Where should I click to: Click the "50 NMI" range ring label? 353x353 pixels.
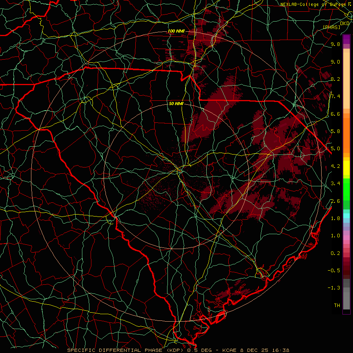click(x=176, y=104)
